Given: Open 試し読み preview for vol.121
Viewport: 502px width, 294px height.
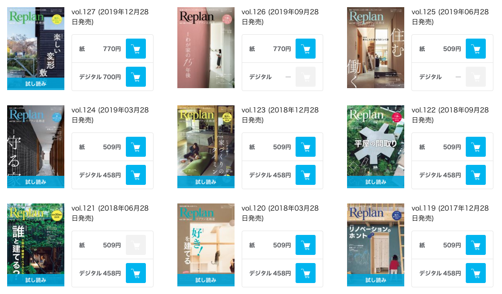Looking at the screenshot, I should tap(36, 280).
